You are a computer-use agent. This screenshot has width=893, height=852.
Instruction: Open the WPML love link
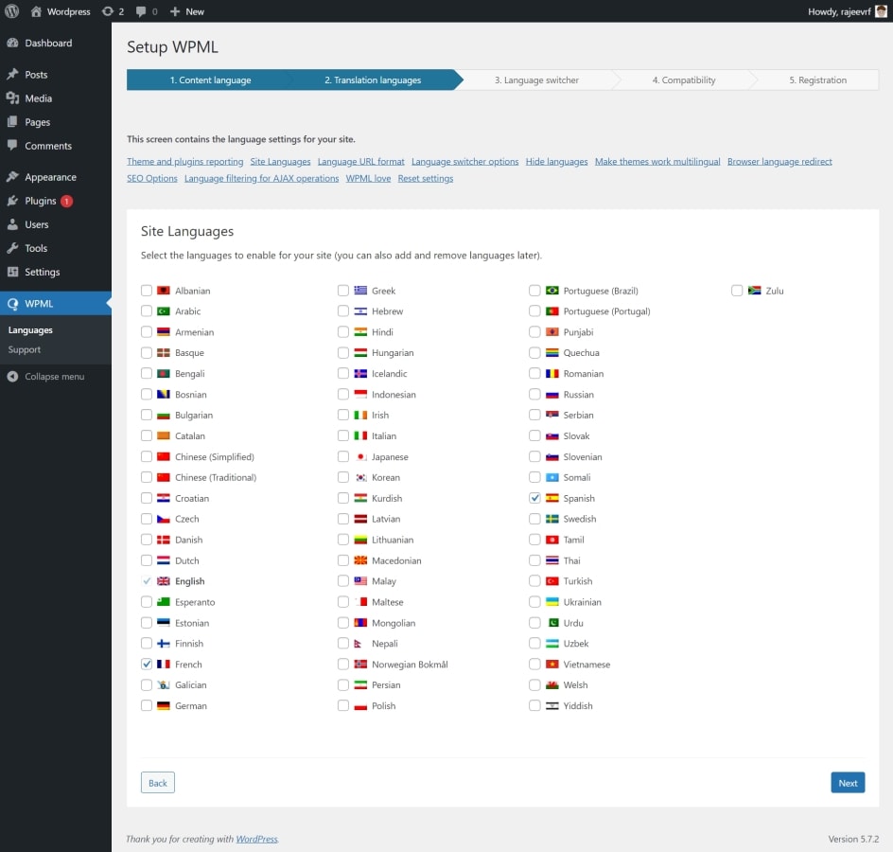click(368, 178)
